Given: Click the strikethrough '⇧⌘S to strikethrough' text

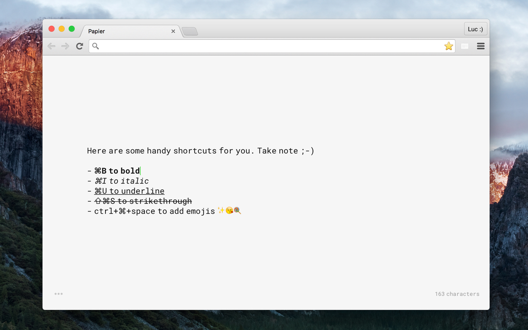Looking at the screenshot, I should (x=143, y=201).
